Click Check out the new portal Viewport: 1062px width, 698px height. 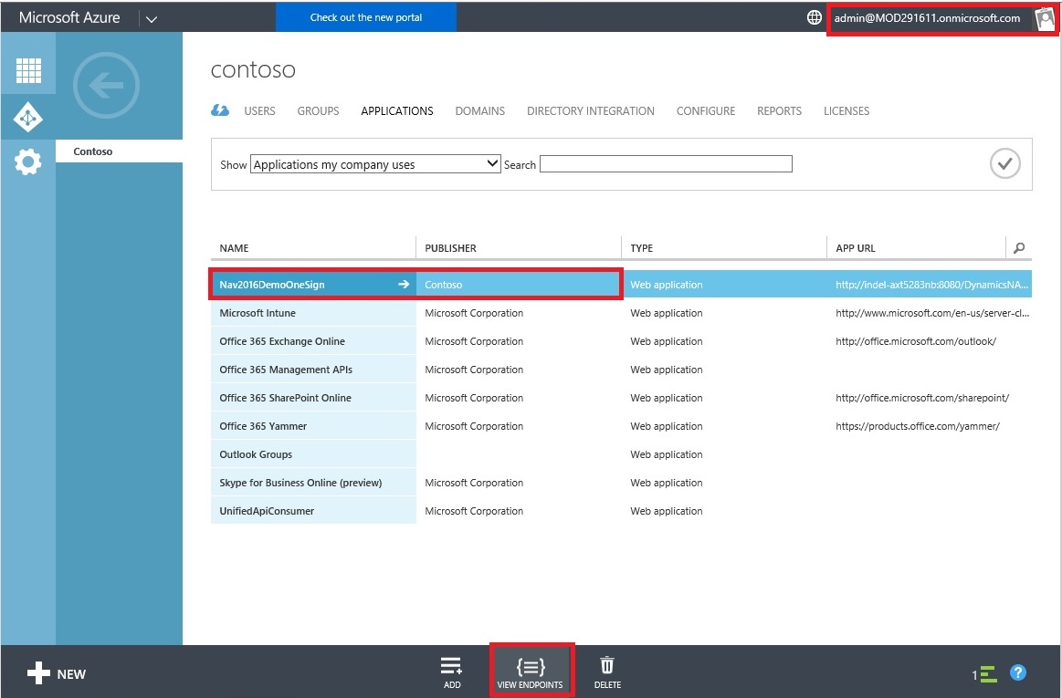click(x=366, y=17)
